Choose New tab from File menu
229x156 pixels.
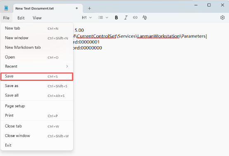coord(37,28)
